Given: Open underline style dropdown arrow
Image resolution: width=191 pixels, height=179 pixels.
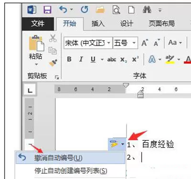Looking at the screenshot, I should (x=102, y=60).
